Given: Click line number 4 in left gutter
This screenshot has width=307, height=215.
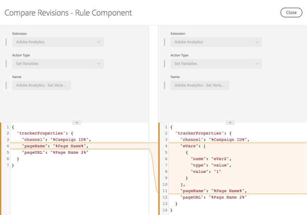Looking at the screenshot, I should click(8, 146).
